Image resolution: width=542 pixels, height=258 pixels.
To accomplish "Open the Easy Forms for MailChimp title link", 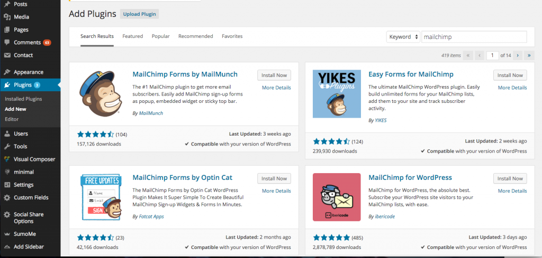I will (411, 74).
